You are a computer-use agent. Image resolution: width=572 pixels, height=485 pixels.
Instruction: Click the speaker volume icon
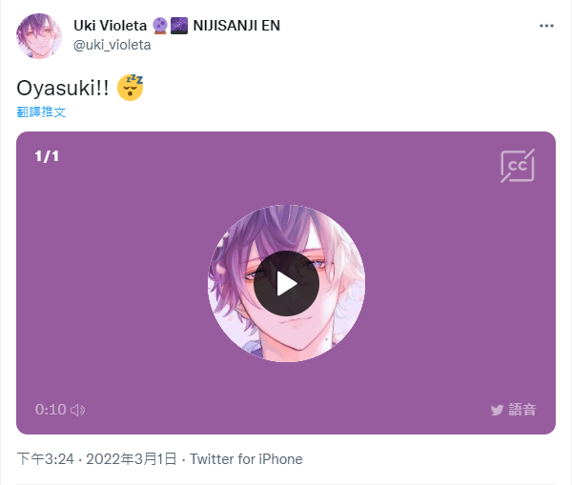(x=78, y=410)
